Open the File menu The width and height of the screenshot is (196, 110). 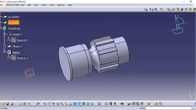coord(23,5)
